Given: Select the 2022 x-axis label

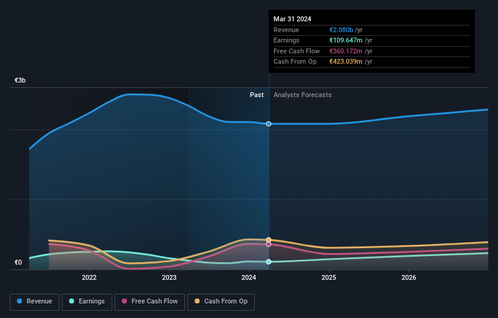Looking at the screenshot, I should click(89, 277).
